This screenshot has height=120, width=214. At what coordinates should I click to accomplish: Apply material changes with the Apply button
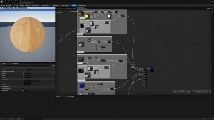[16, 5]
